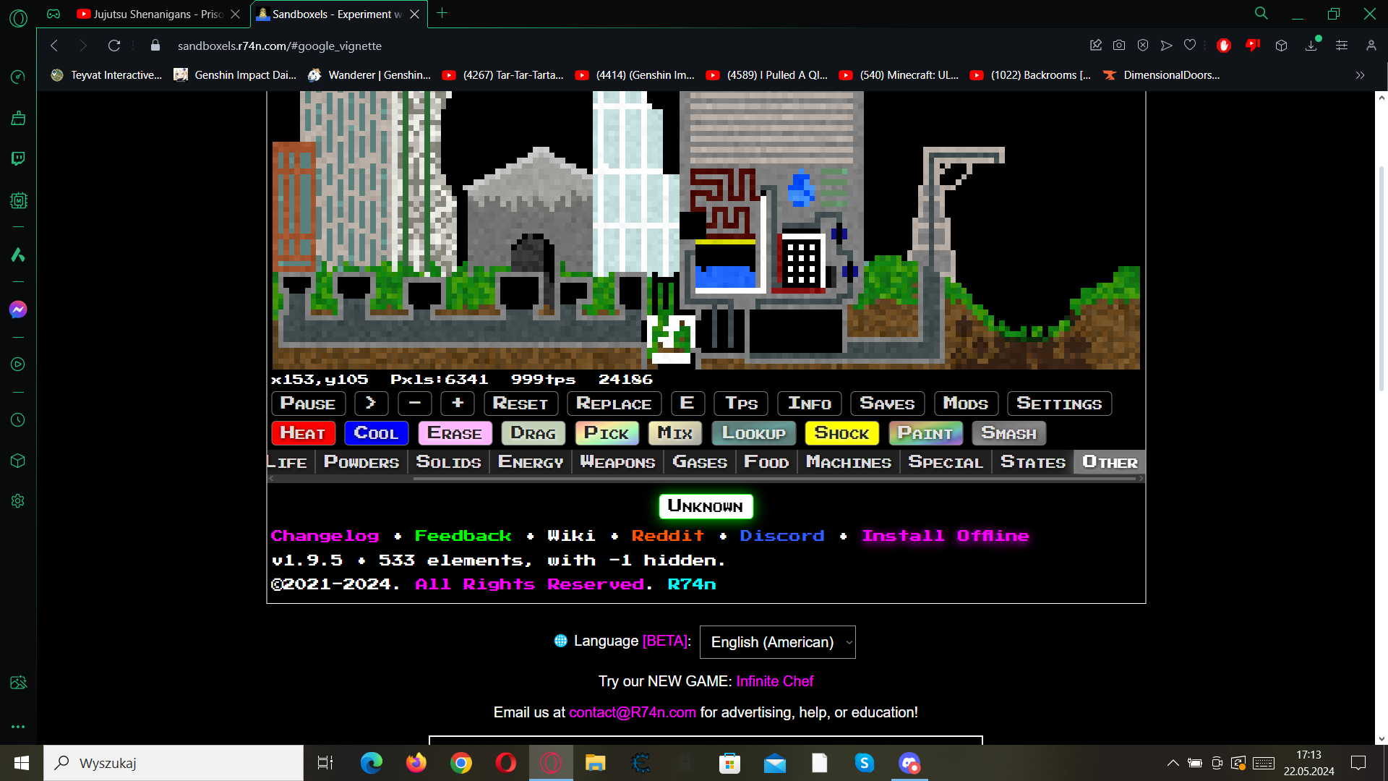The width and height of the screenshot is (1388, 781).
Task: Click the heart bookmark icon
Action: click(1190, 46)
